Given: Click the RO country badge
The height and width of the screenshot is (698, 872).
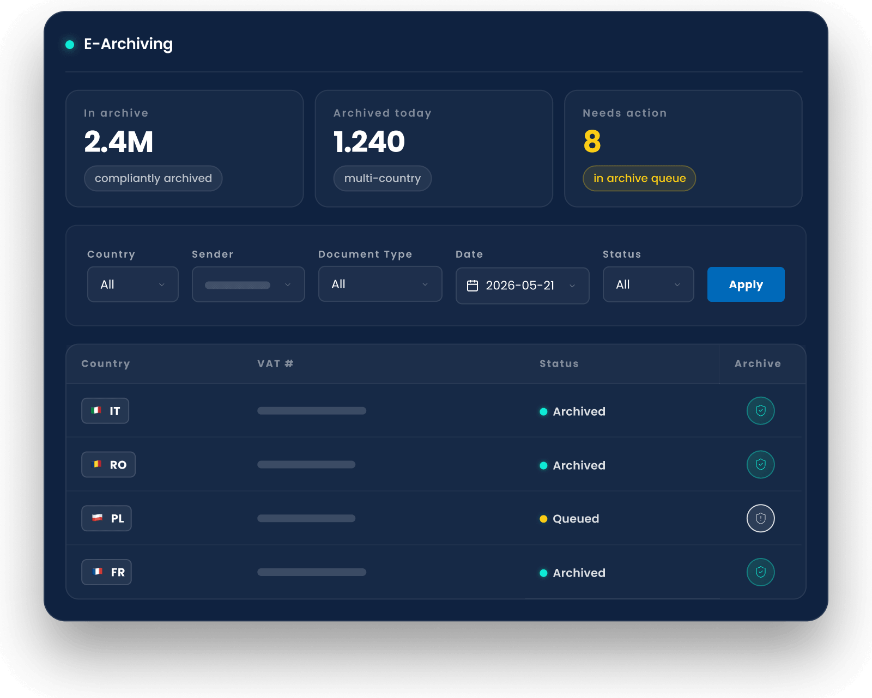Looking at the screenshot, I should click(x=108, y=465).
